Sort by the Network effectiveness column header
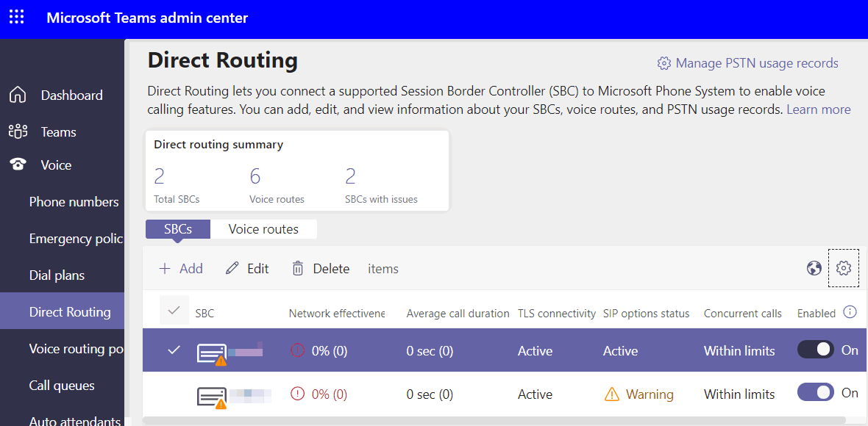This screenshot has width=868, height=426. [x=337, y=314]
